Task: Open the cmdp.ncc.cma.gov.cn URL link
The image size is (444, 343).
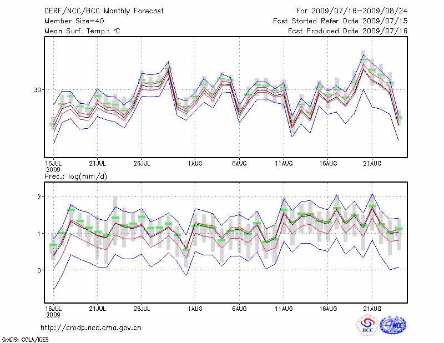Action: click(x=91, y=328)
